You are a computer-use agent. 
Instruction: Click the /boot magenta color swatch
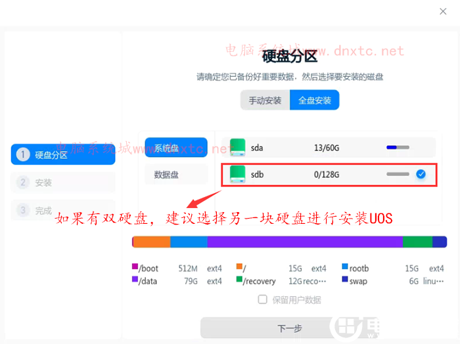point(135,266)
